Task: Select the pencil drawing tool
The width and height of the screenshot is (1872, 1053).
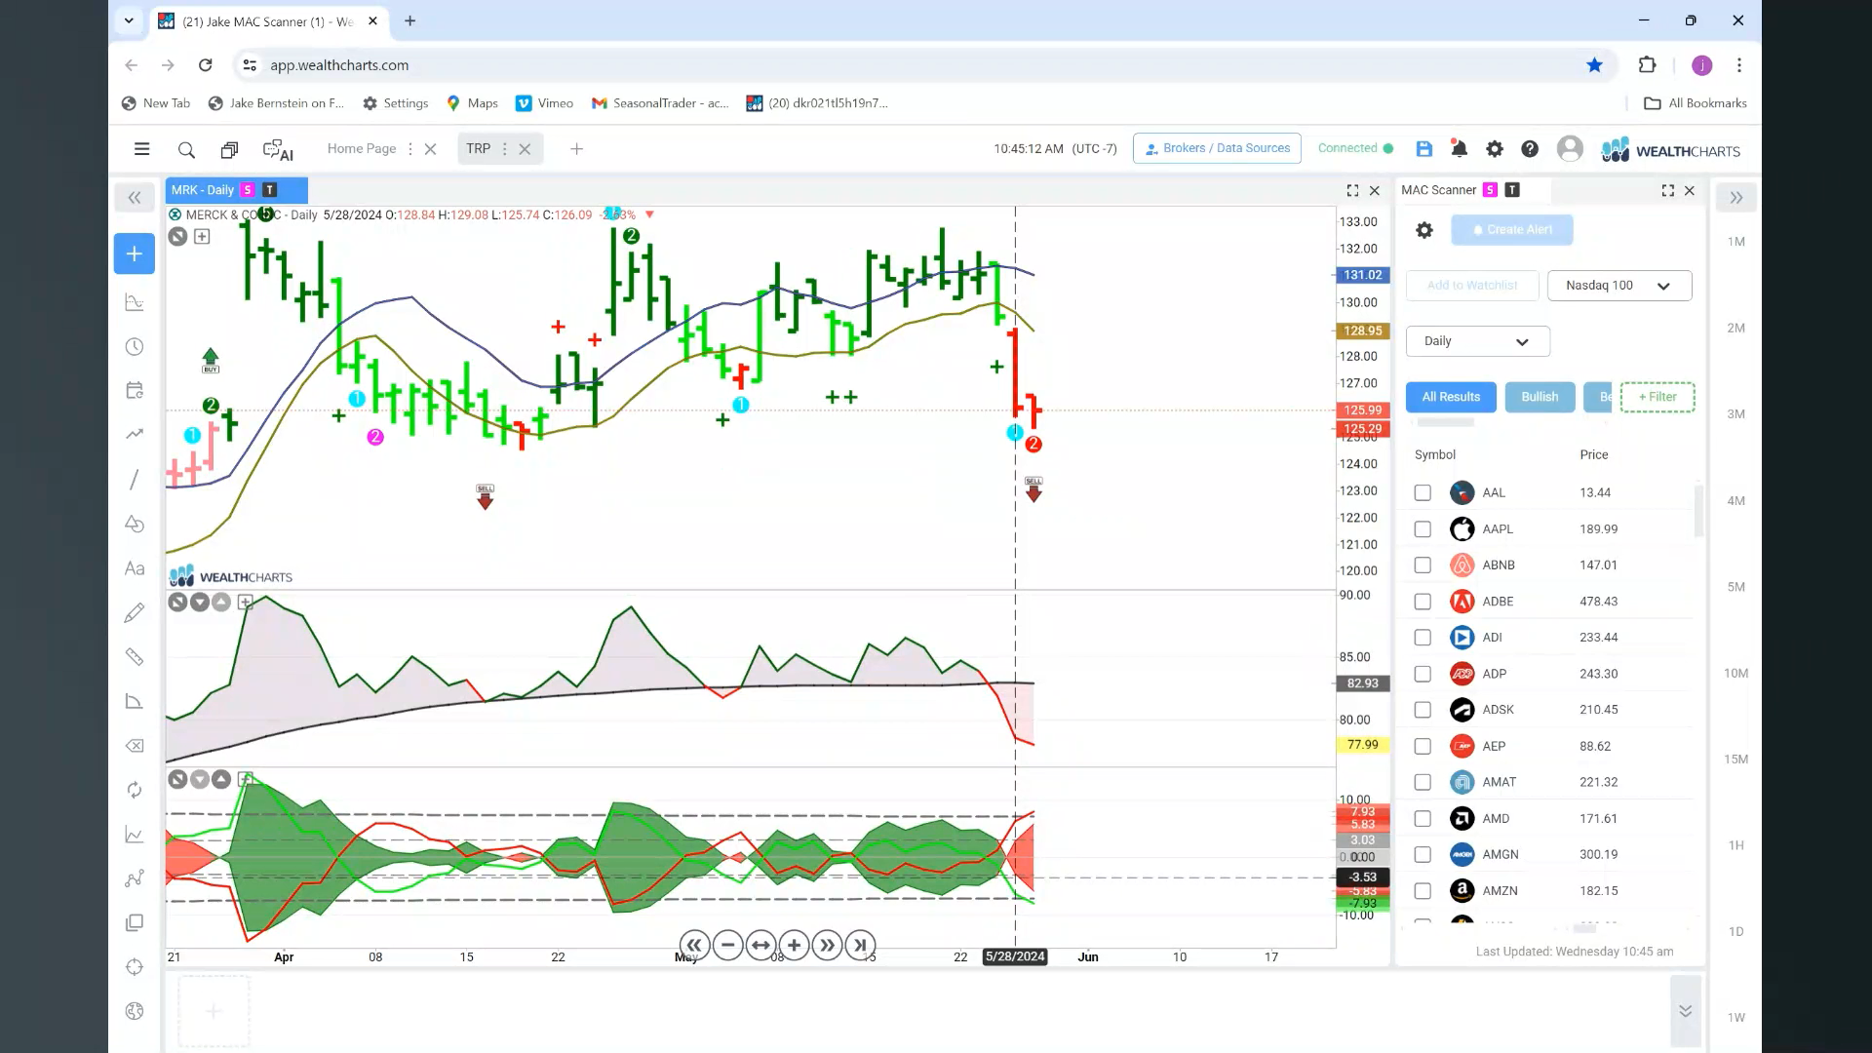Action: click(x=135, y=612)
